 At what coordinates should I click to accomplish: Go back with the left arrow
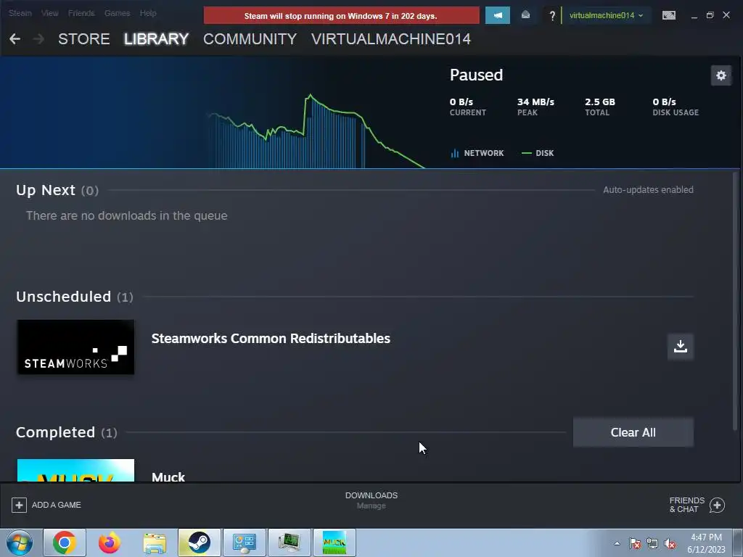pyautogui.click(x=15, y=39)
